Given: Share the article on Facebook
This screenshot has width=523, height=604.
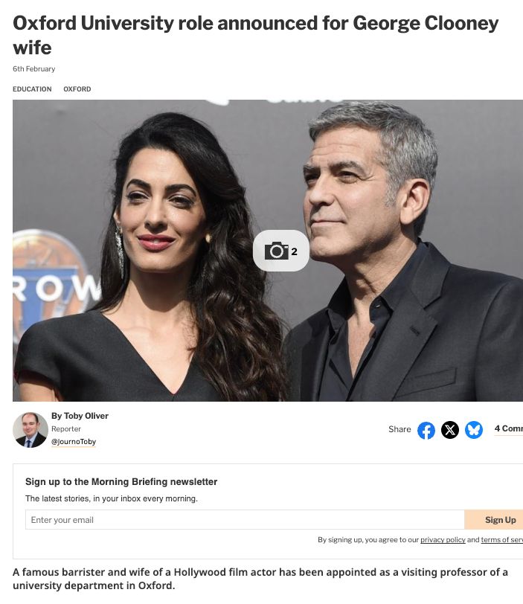Looking at the screenshot, I should click(x=426, y=430).
